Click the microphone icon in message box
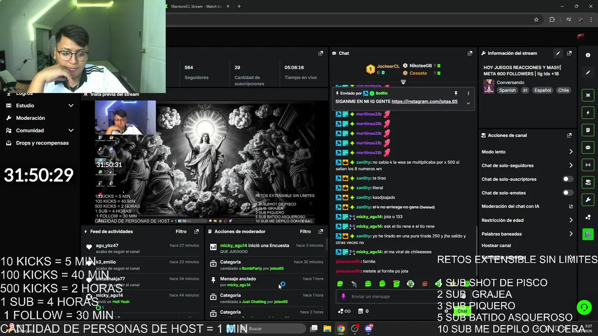The width and height of the screenshot is (598, 336). (x=343, y=296)
